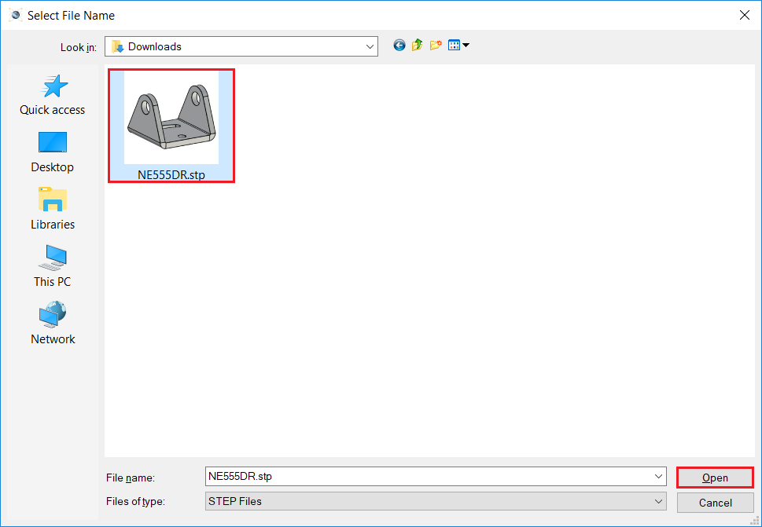Viewport: 762px width, 527px height.
Task: Expand the File name history dropdown
Action: (x=658, y=477)
